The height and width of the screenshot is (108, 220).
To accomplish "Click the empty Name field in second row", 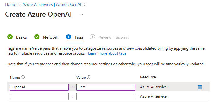I will 39,96.
